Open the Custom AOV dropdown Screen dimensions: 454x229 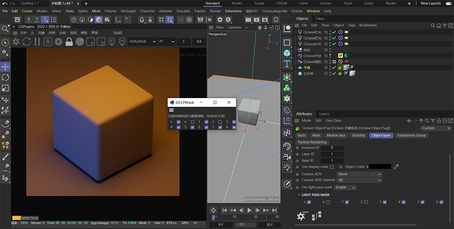tap(359, 174)
